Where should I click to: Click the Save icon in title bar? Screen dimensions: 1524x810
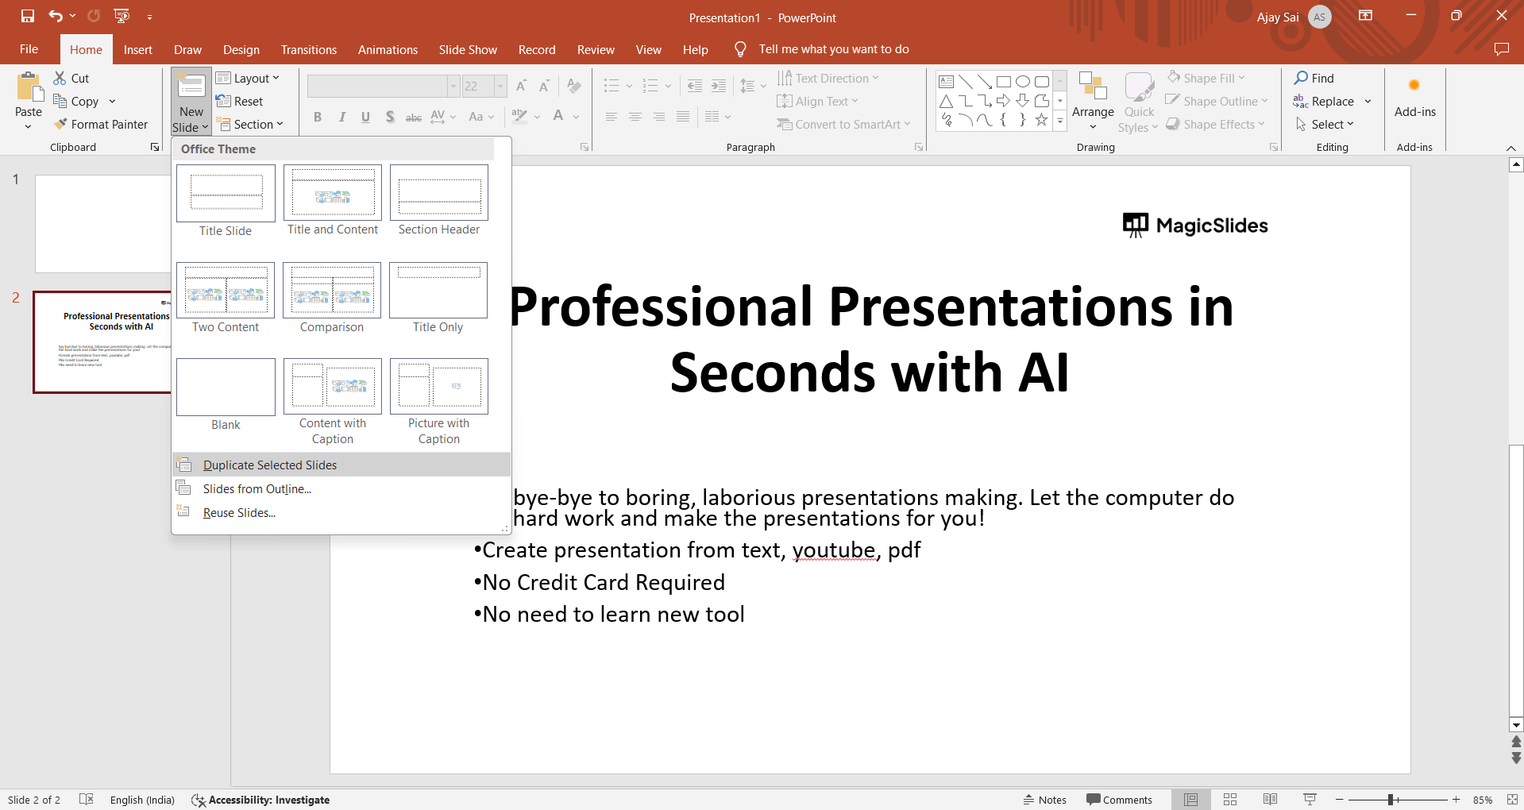[28, 16]
